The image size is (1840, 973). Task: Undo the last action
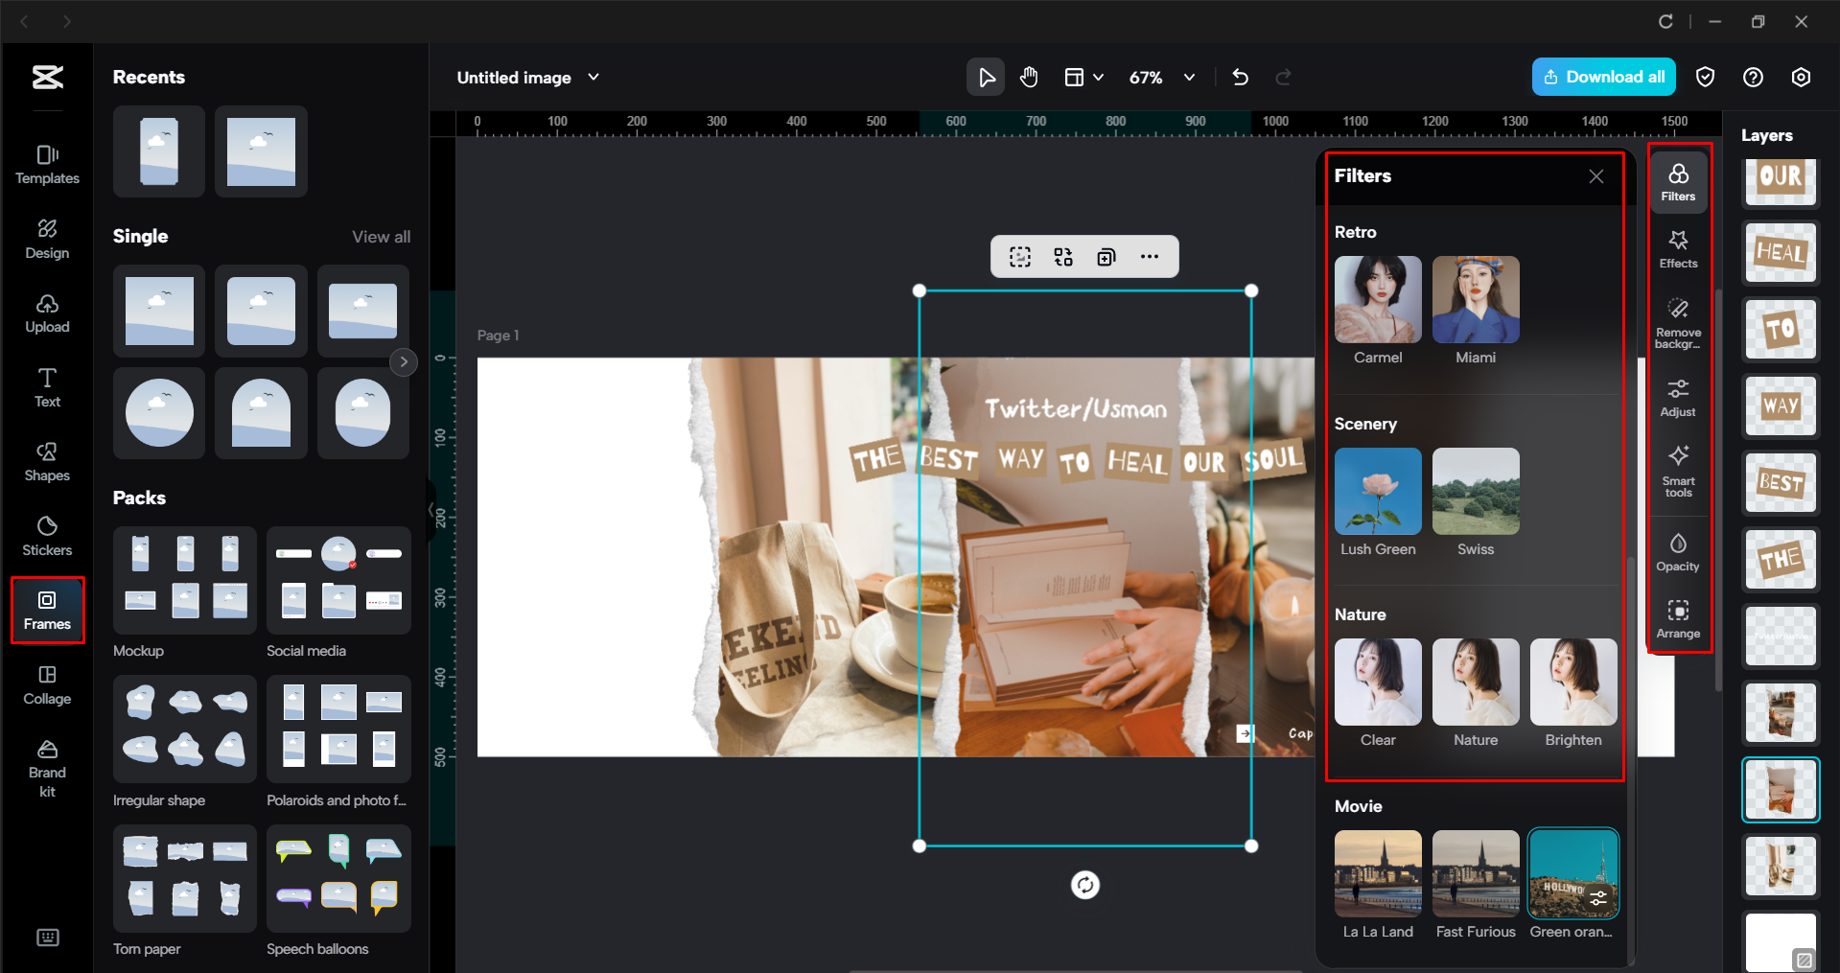click(x=1240, y=77)
